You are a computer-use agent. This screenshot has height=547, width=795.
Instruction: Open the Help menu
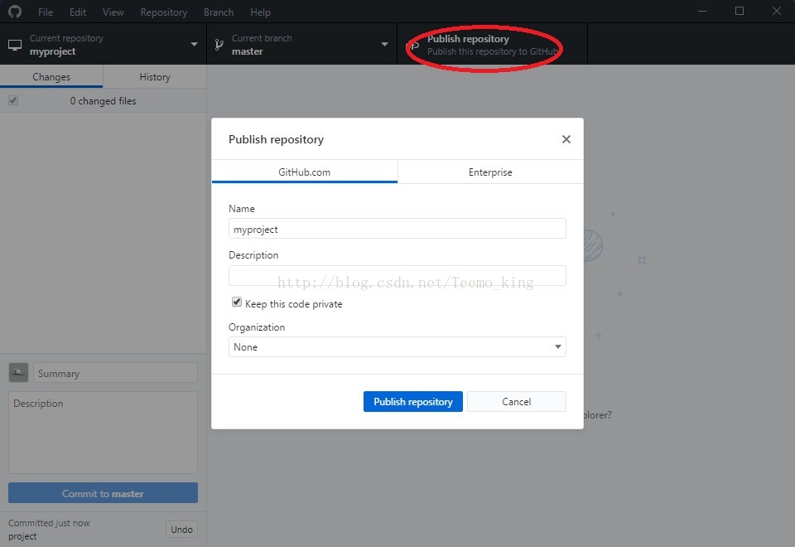point(260,12)
